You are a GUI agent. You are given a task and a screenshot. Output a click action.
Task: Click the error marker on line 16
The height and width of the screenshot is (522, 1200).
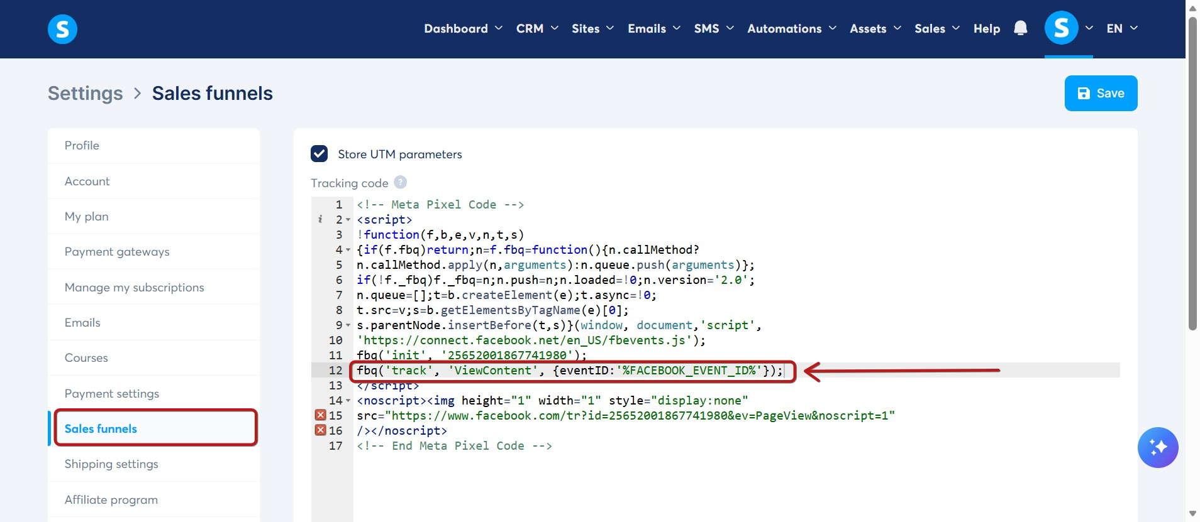(320, 430)
